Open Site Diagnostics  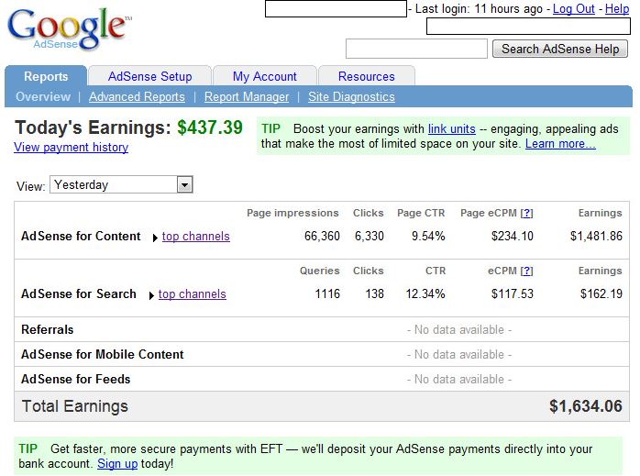[x=351, y=96]
